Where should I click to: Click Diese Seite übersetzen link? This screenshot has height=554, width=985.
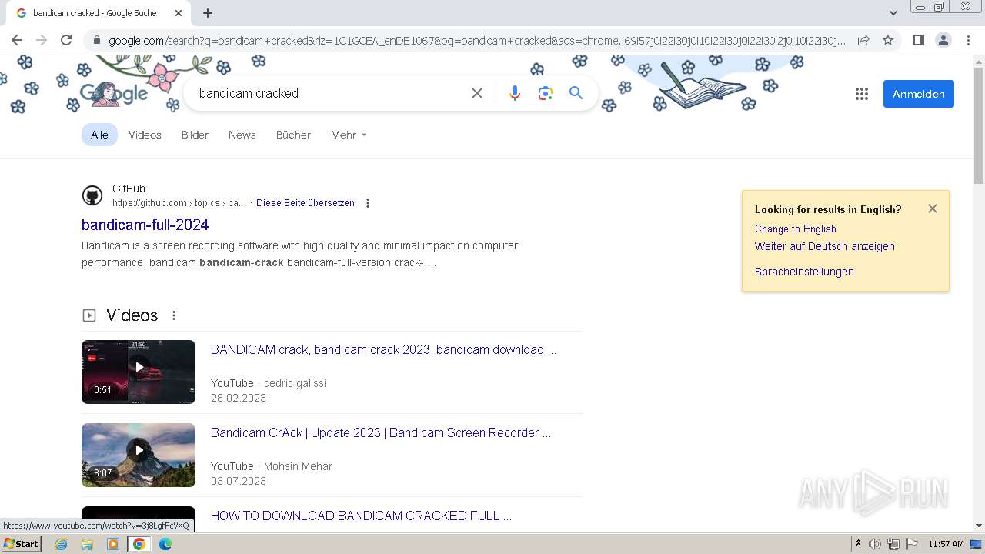pyautogui.click(x=306, y=203)
